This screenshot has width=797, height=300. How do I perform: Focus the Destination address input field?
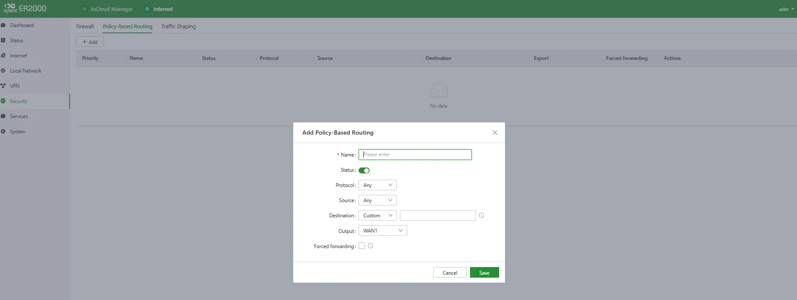[438, 216]
